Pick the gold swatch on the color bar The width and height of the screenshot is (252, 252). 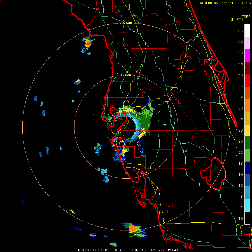[x=247, y=118]
